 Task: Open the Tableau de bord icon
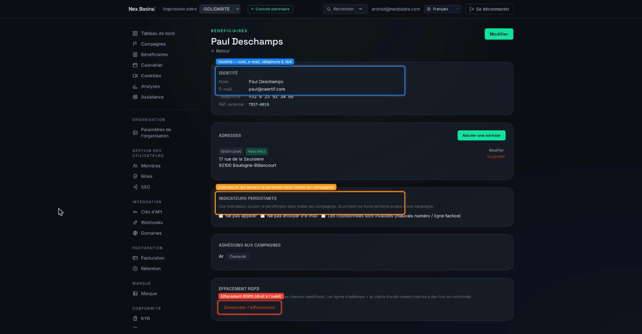point(135,33)
